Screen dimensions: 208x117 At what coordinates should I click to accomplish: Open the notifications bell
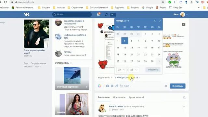(98, 14)
